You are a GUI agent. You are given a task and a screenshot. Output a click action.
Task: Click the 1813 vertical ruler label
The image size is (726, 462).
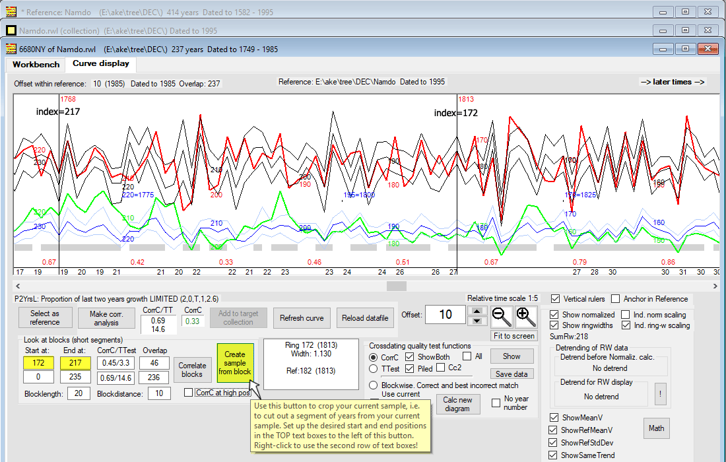point(466,99)
